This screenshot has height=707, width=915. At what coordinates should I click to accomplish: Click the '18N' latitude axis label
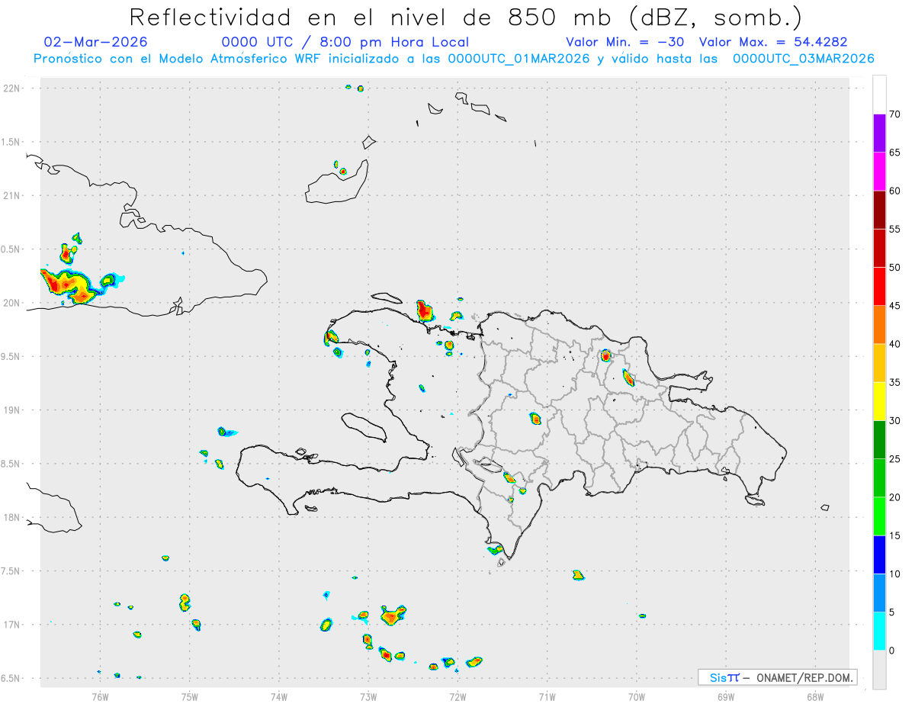pos(12,517)
